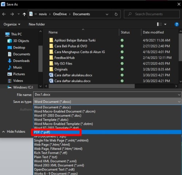Go up one folder level

tap(24, 14)
